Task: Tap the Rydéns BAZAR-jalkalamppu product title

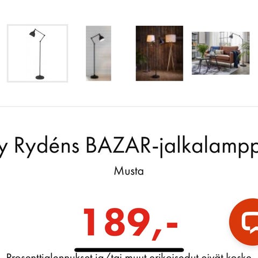Action: pyautogui.click(x=129, y=146)
